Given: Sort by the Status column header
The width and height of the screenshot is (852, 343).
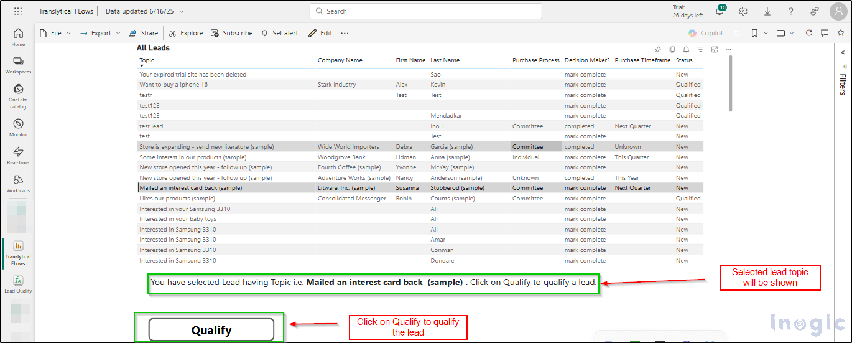Looking at the screenshot, I should point(684,60).
